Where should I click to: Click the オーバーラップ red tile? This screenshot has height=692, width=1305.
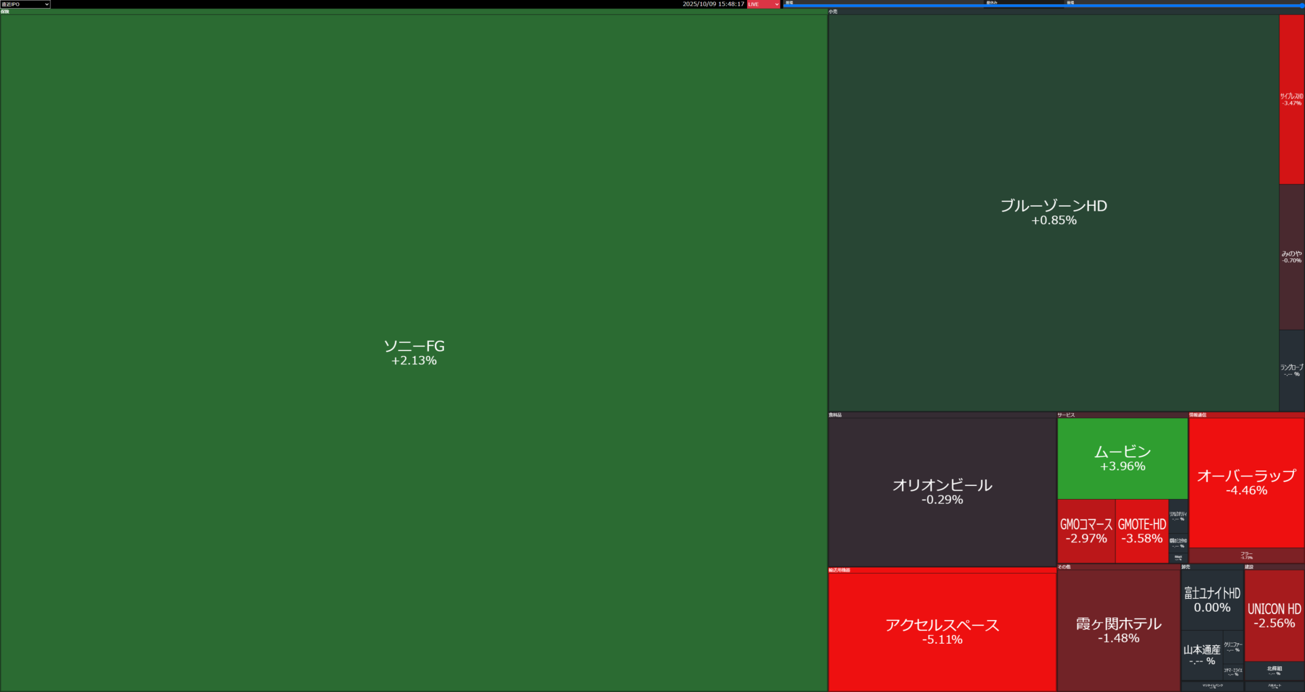(1246, 482)
